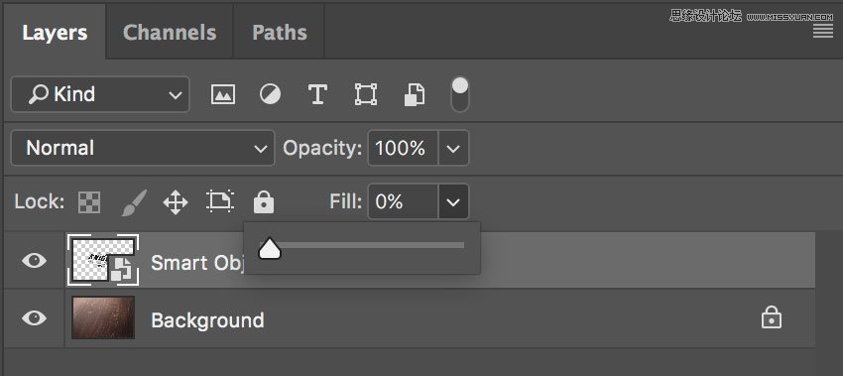Open the Normal blend mode dropdown
Screen dimensions: 843x376
(x=143, y=148)
